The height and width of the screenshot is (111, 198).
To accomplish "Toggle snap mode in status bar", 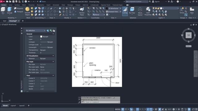I will (x=126, y=109).
